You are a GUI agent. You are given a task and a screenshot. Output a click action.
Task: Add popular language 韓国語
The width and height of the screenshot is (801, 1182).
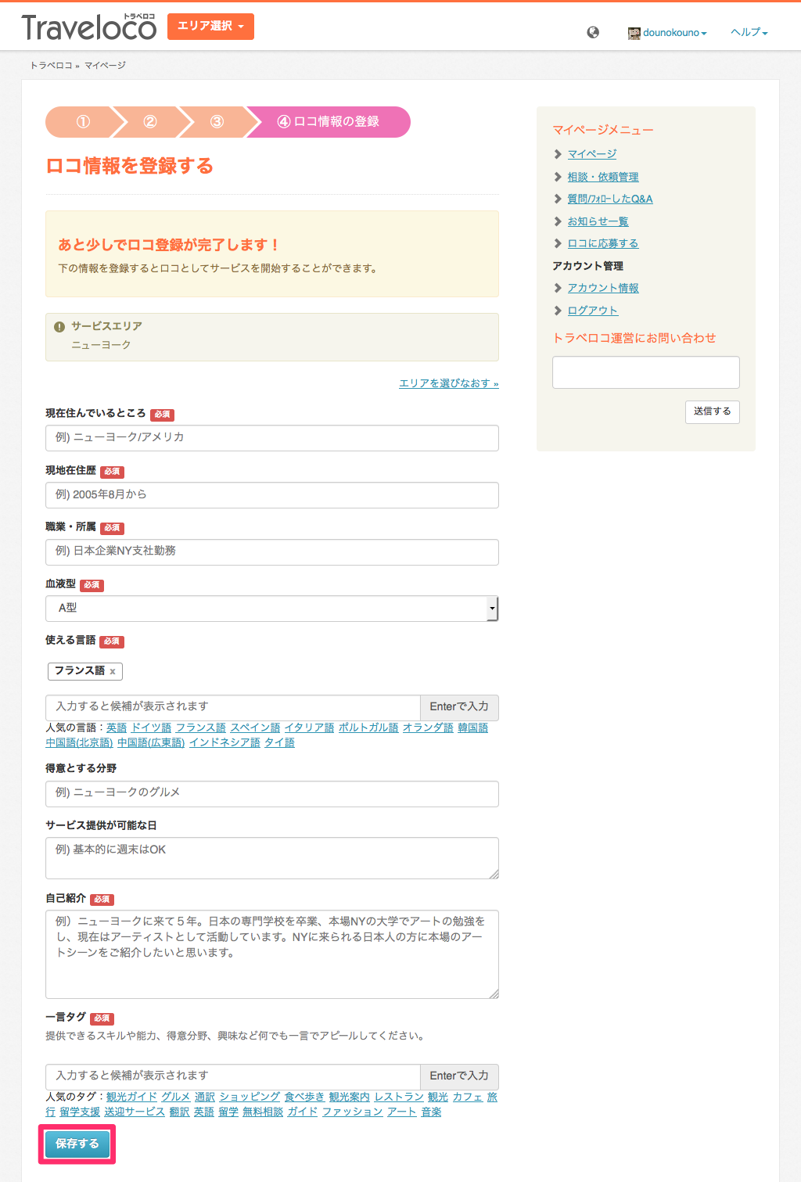click(x=473, y=728)
